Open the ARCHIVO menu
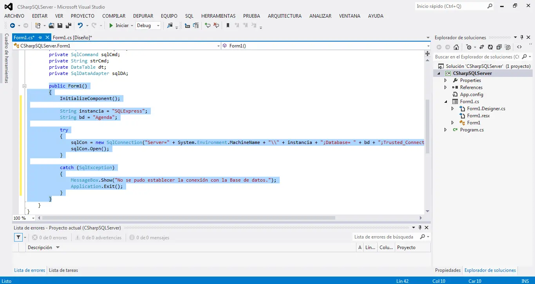535x284 pixels. coord(14,16)
